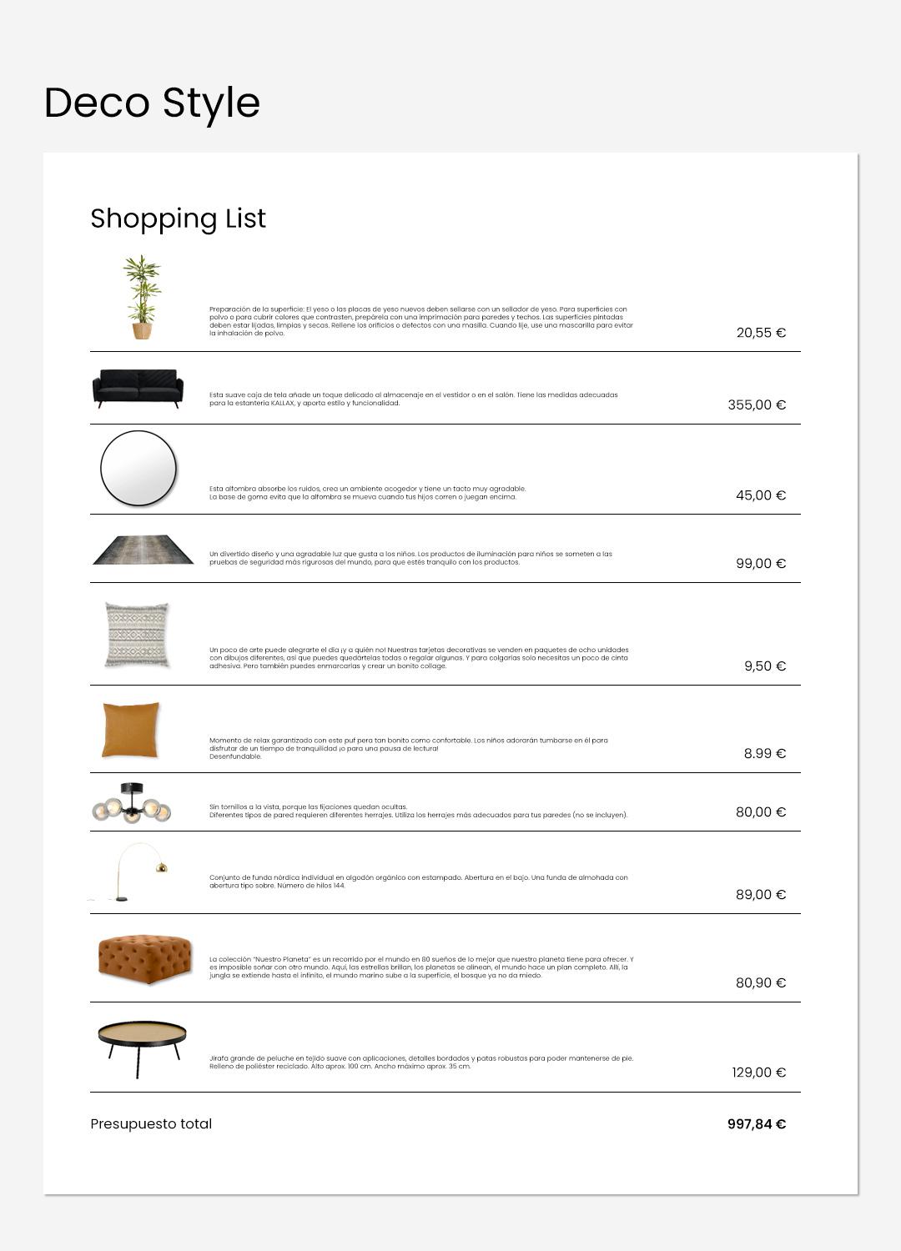Select the 355,00 € sofa price
901x1251 pixels.
pyautogui.click(x=756, y=405)
